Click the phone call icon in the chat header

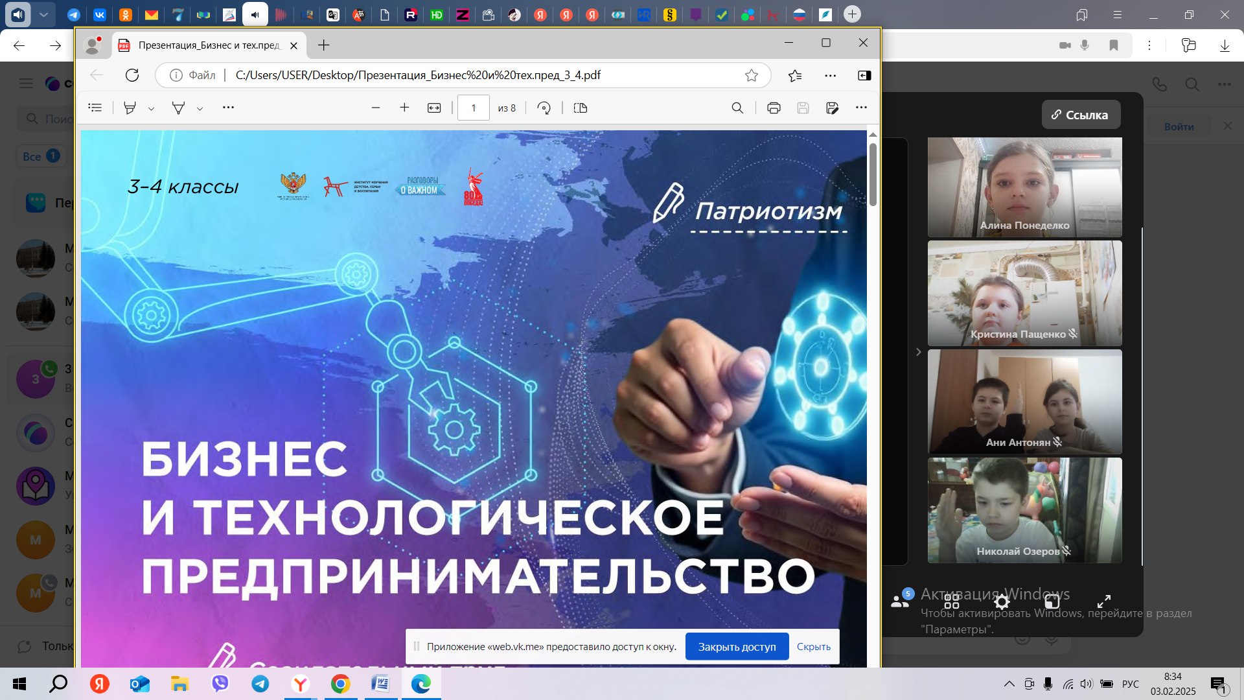[1159, 84]
